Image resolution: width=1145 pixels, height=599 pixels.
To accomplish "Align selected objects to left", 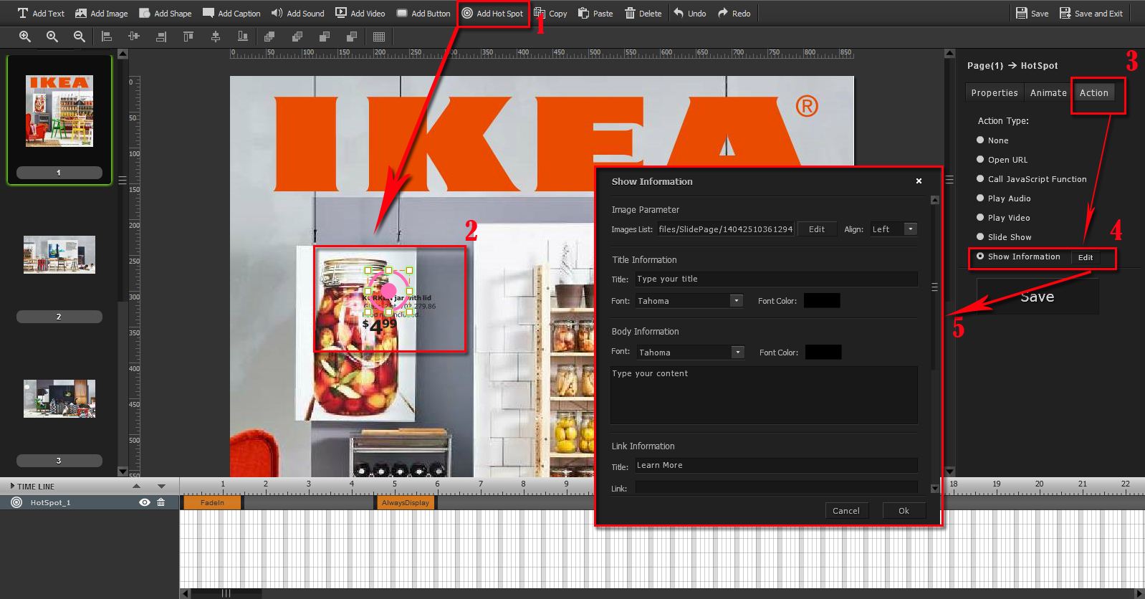I will coord(107,37).
